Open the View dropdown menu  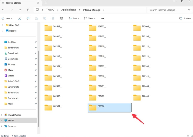[90, 18]
